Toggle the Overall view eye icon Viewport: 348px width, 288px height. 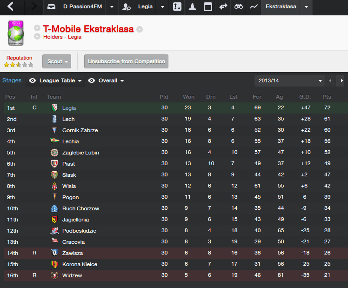pyautogui.click(x=92, y=80)
